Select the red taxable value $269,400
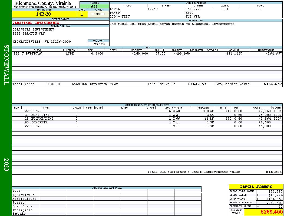284x216 pixels. 272,212
